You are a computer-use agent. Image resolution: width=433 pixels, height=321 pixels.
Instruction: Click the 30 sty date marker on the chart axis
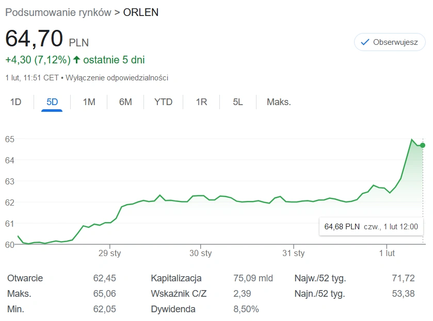click(200, 253)
